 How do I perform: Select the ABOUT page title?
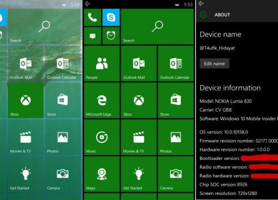222,15
